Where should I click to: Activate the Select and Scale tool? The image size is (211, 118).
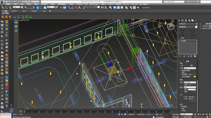coord(45,8)
